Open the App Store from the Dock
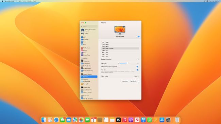Image resolution: width=221 pixels, height=124 pixels. click(x=162, y=120)
